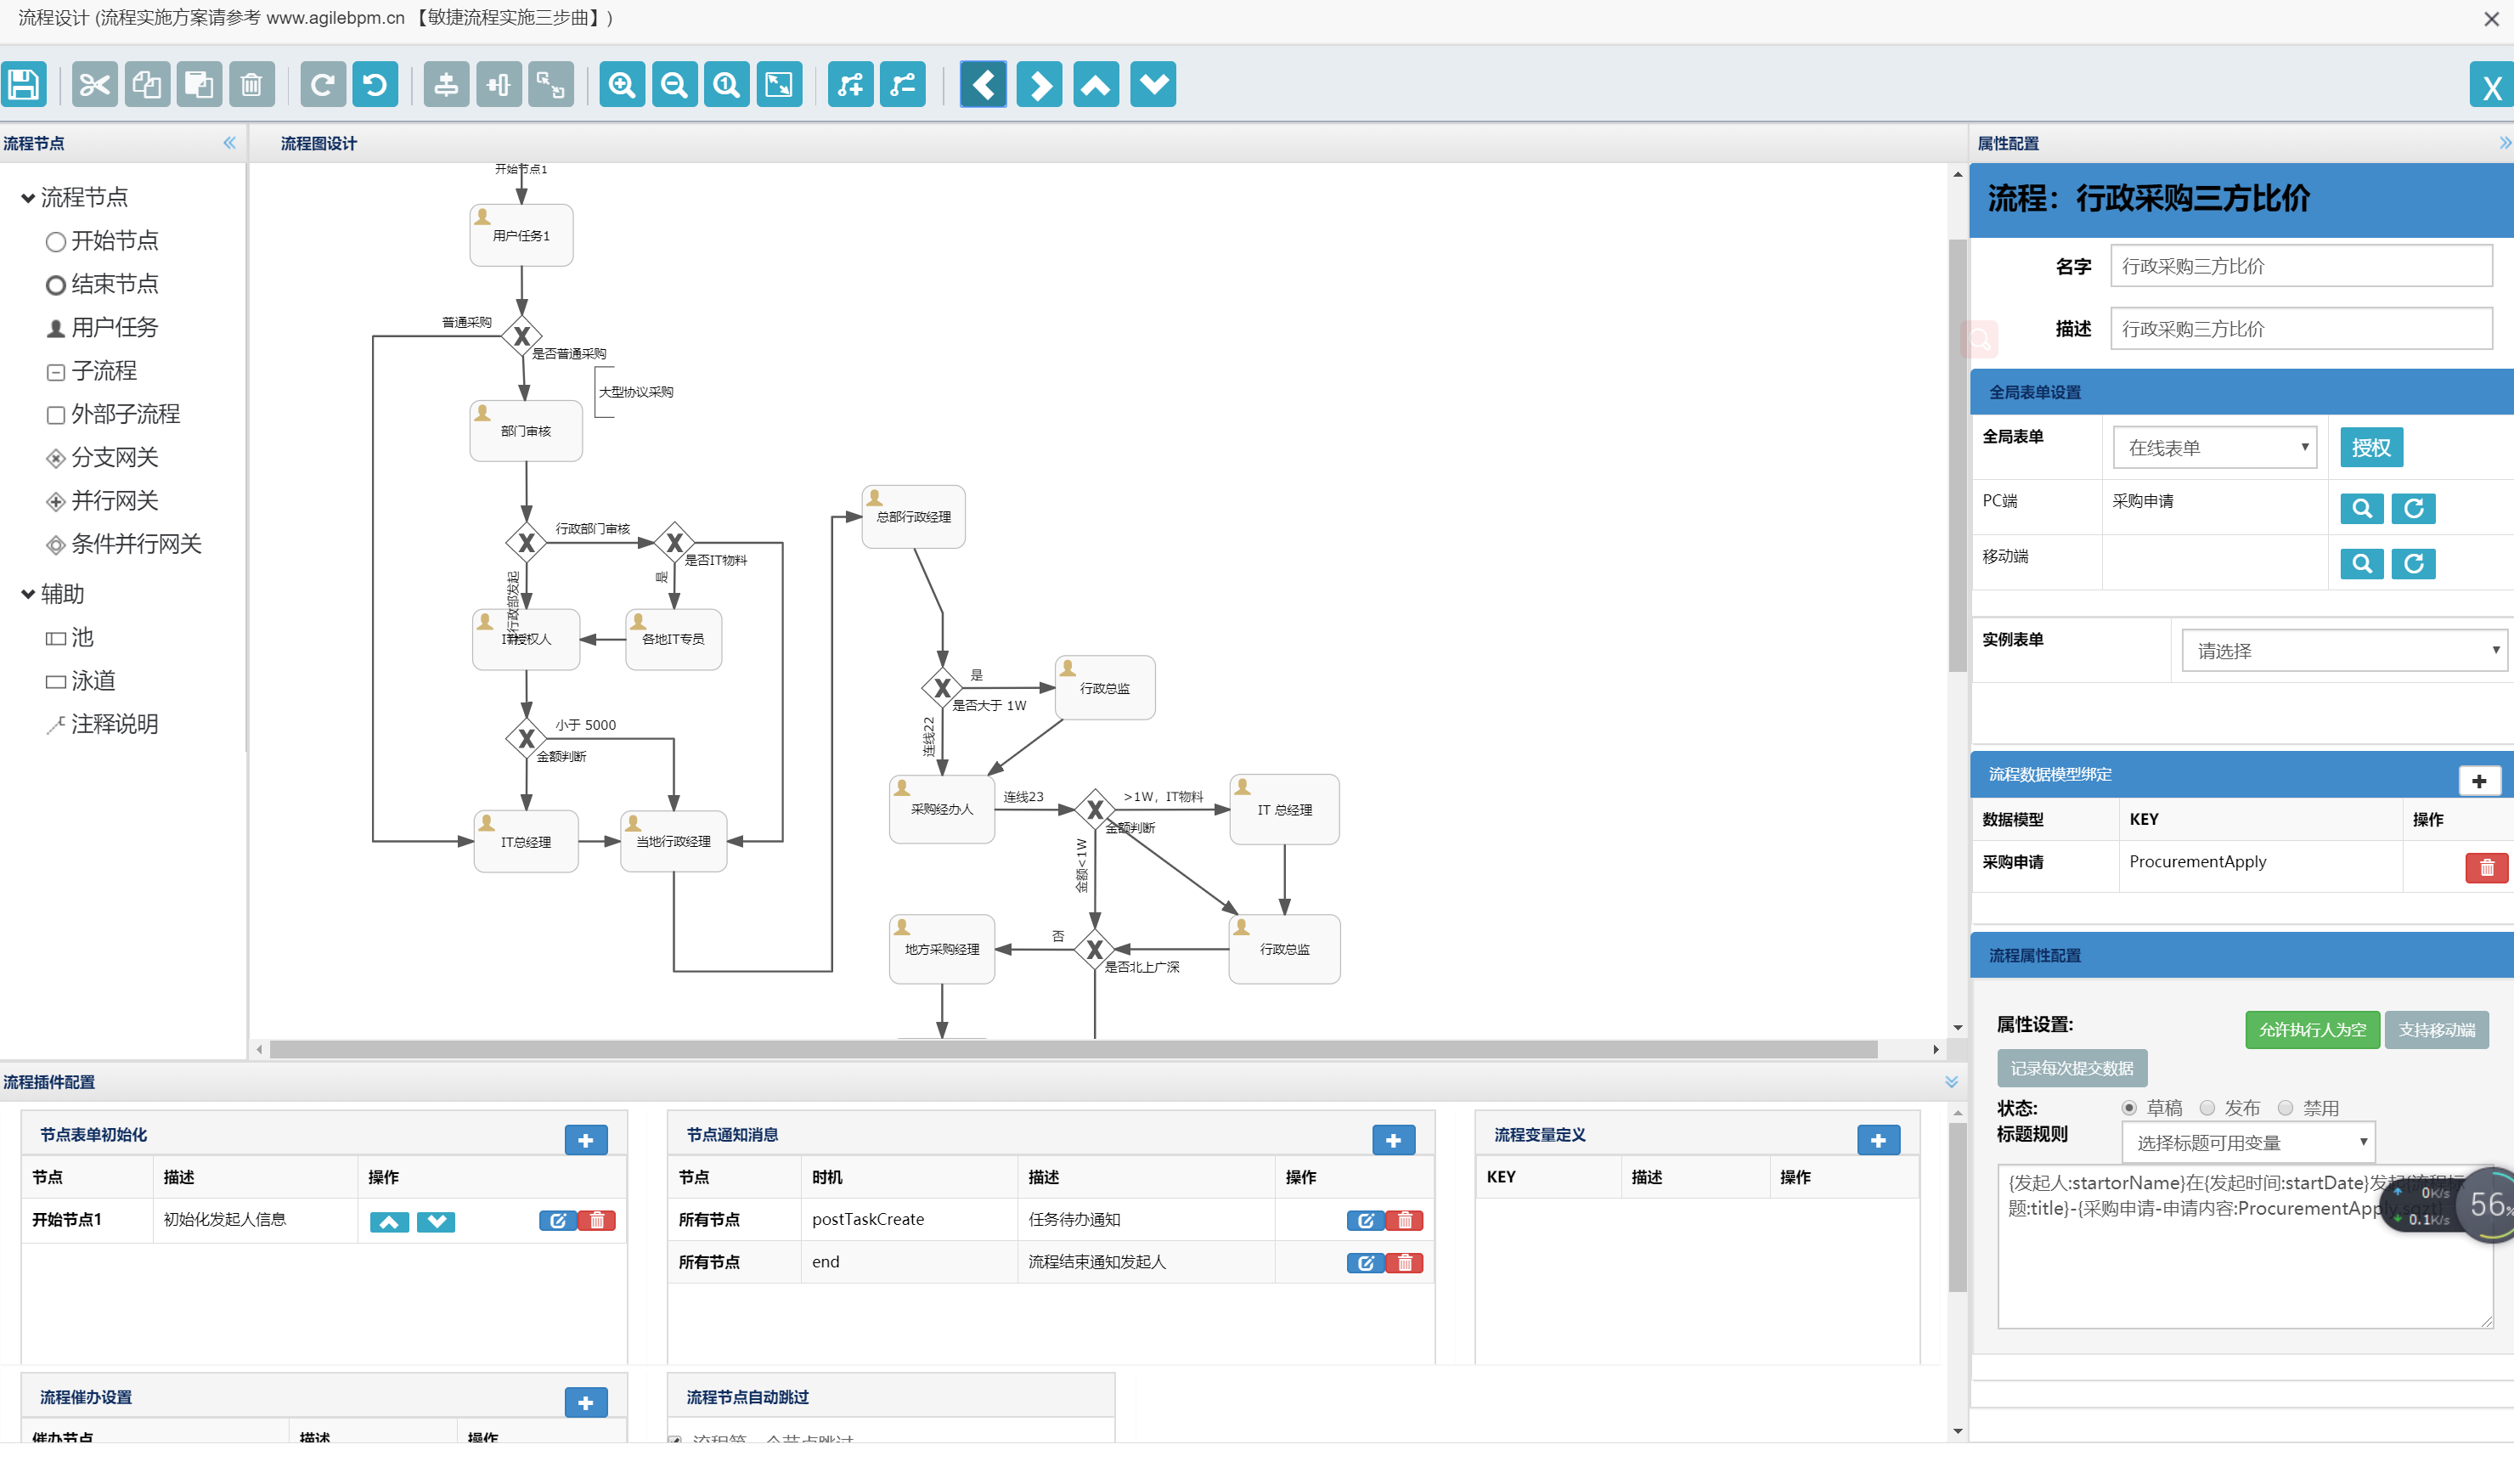Image resolution: width=2514 pixels, height=1484 pixels.
Task: Collapse the left 流程节点 panel
Action: click(229, 143)
